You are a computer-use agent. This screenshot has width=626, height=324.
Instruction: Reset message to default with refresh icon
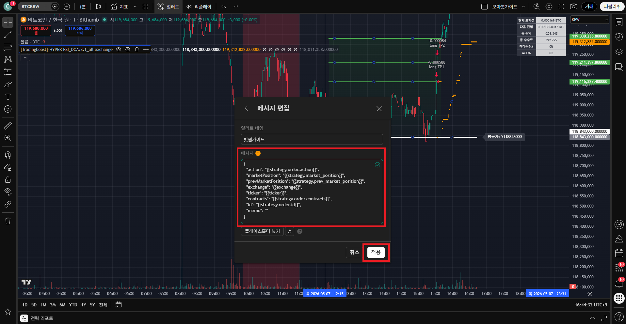[x=290, y=231]
